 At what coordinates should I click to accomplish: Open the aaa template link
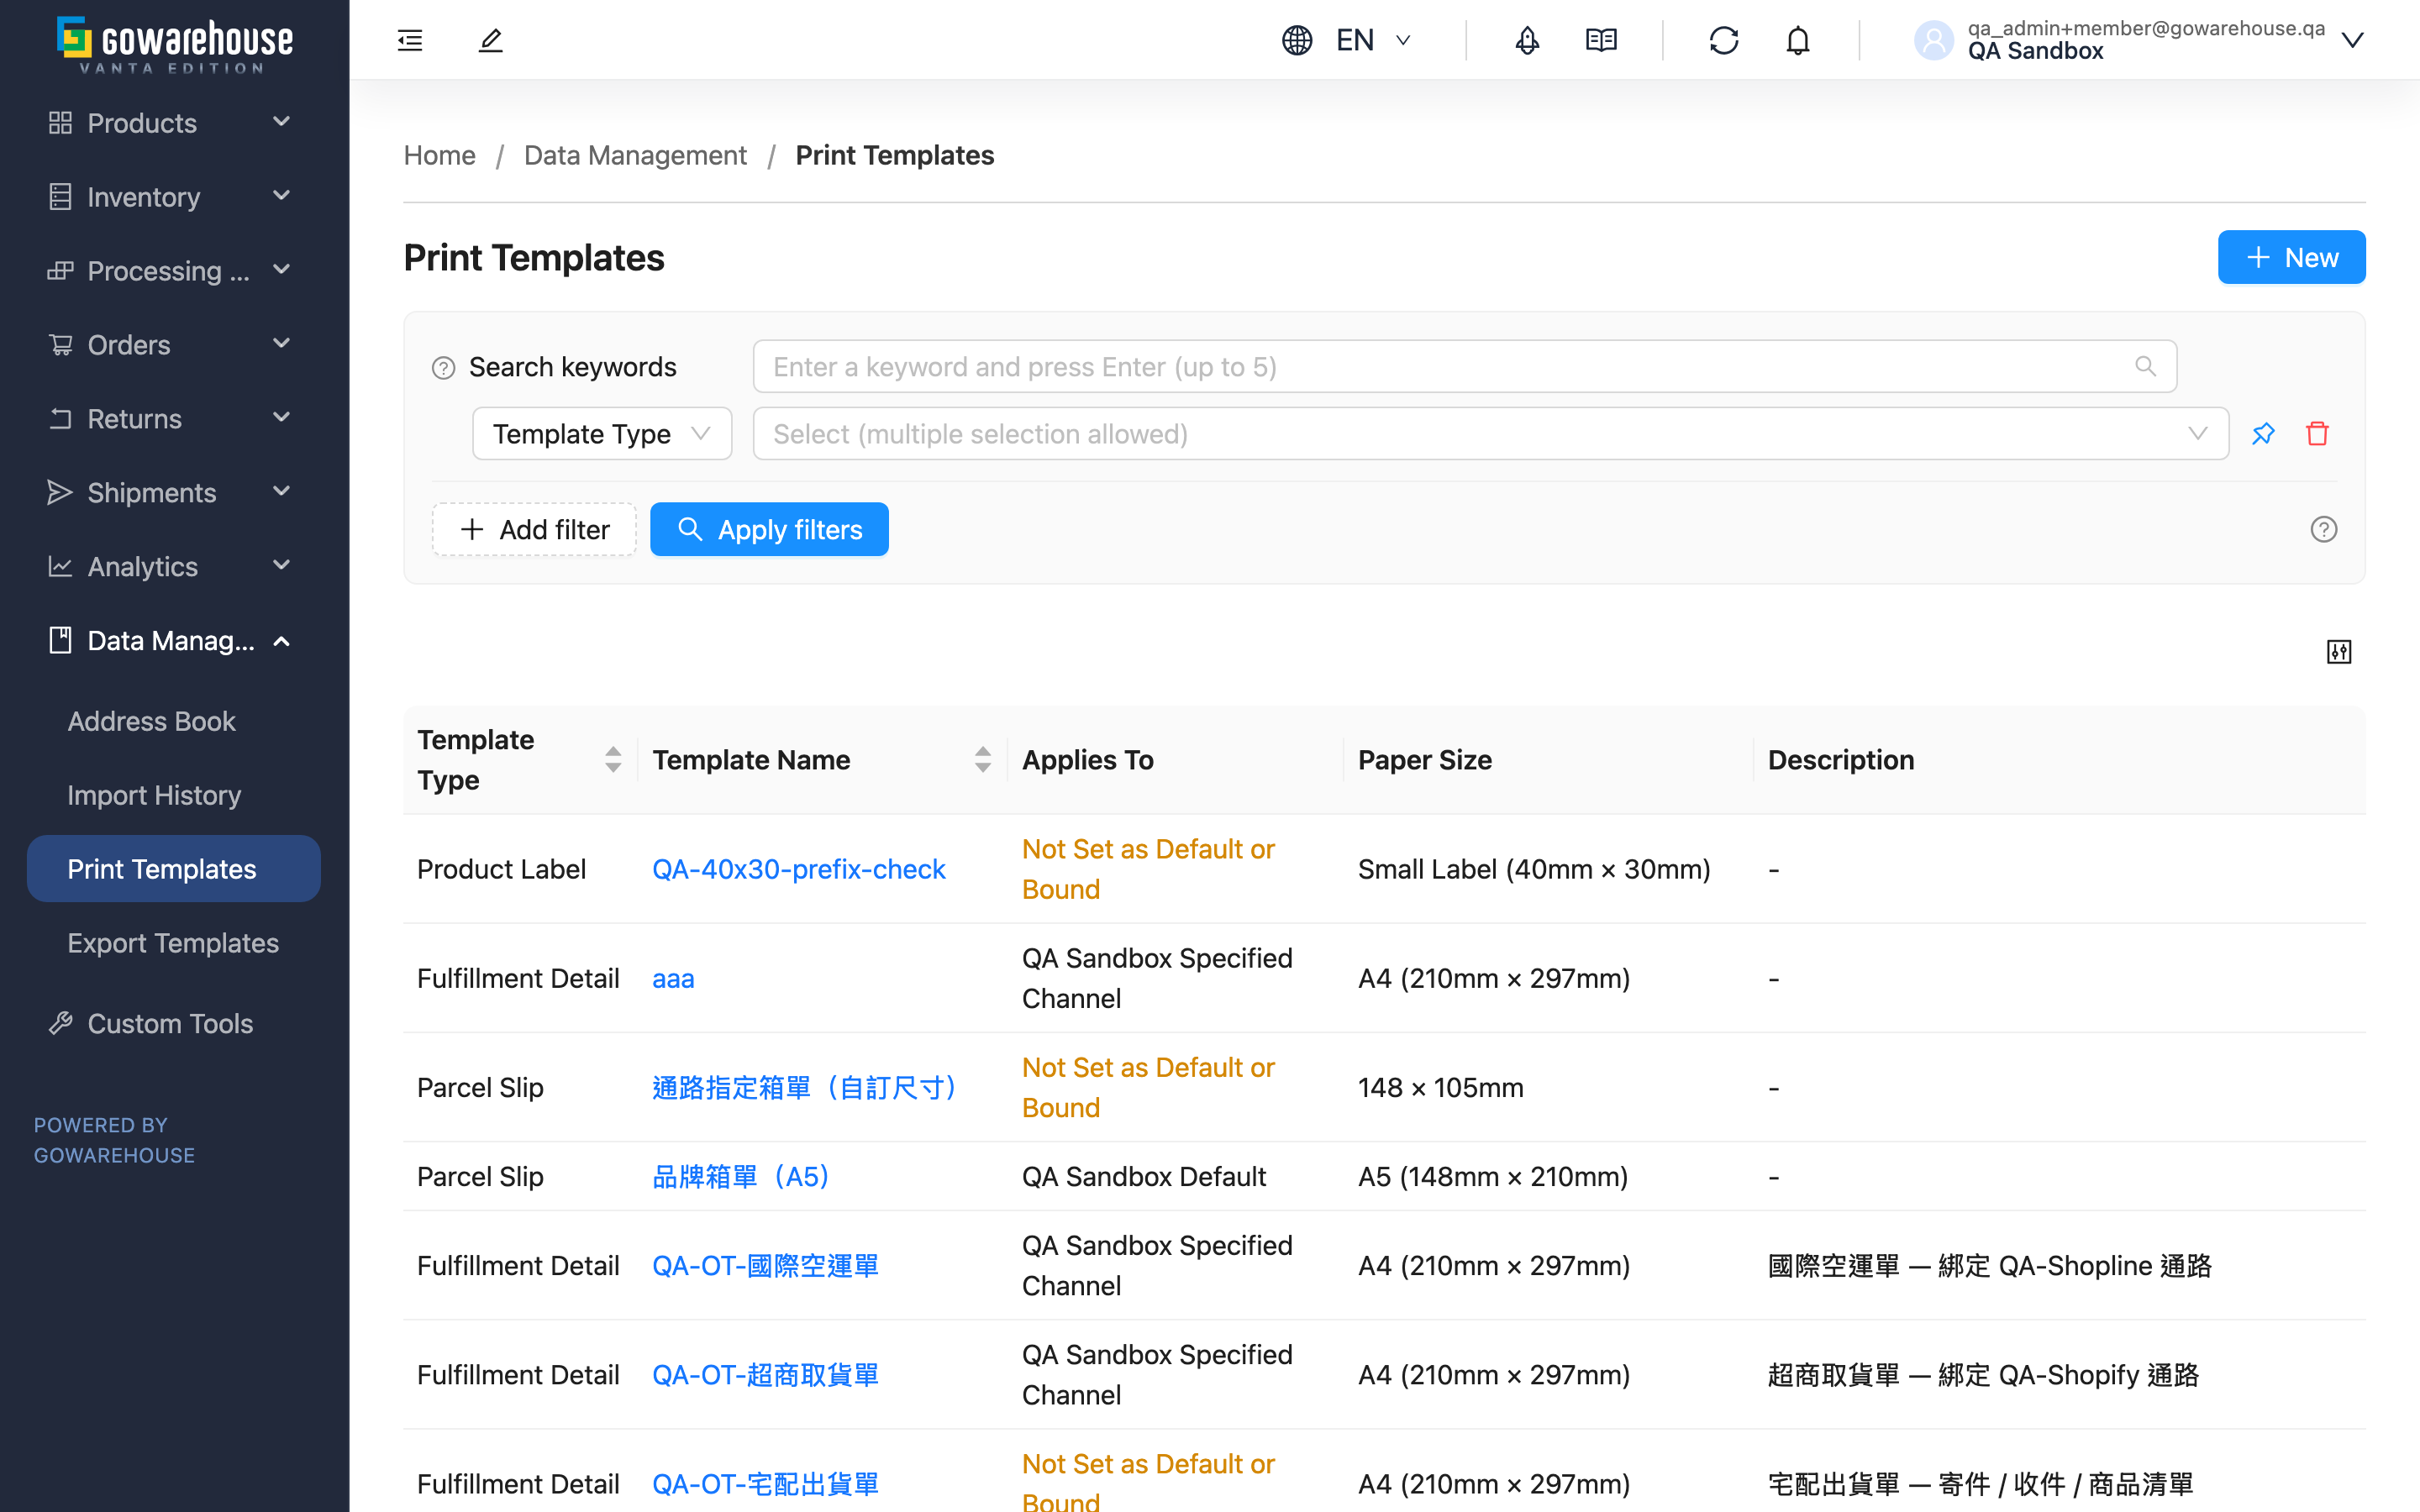(673, 978)
